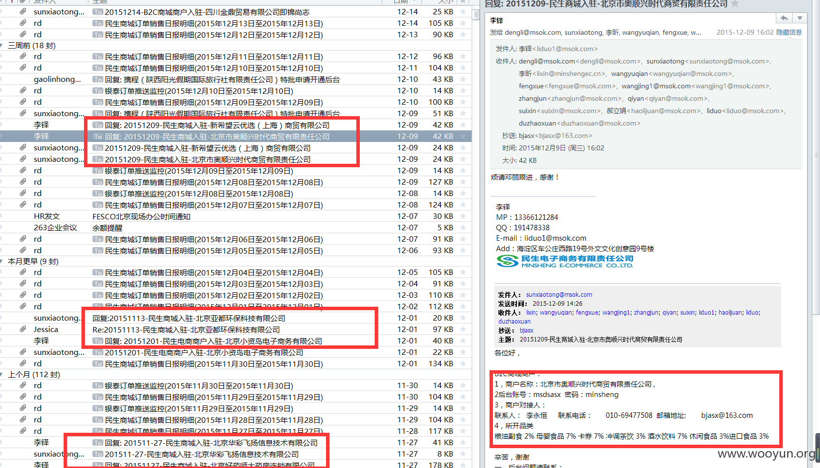
Task: Toggle star on the HR发文 row
Action: (x=463, y=216)
